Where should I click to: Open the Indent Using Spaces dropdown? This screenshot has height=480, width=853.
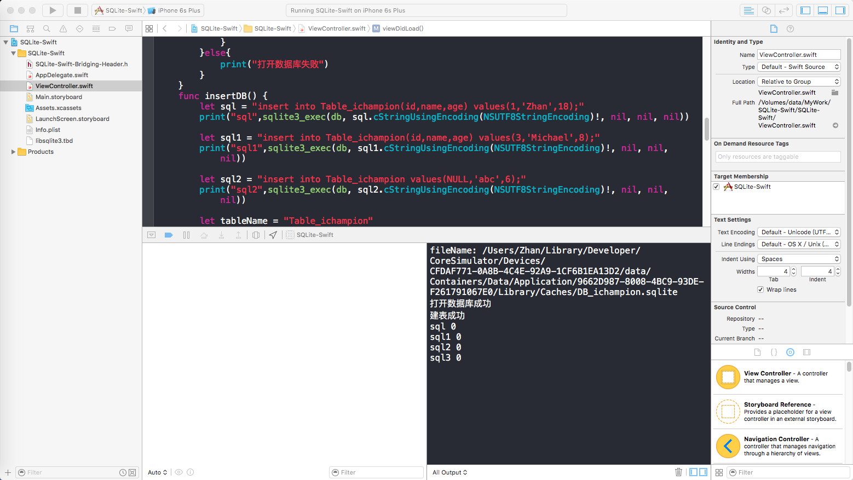[x=799, y=259]
